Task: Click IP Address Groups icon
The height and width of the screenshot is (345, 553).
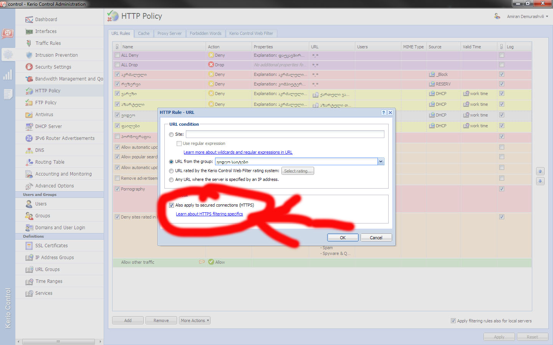Action: (x=29, y=258)
